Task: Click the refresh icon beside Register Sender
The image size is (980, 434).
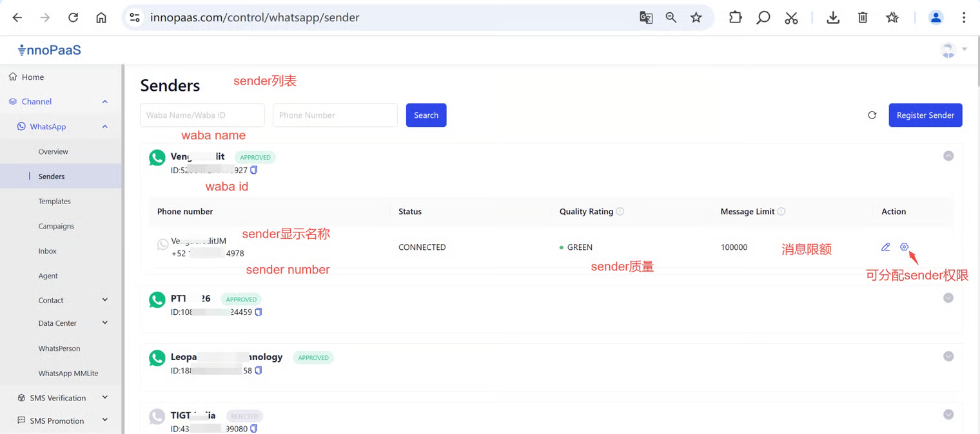Action: pos(872,115)
